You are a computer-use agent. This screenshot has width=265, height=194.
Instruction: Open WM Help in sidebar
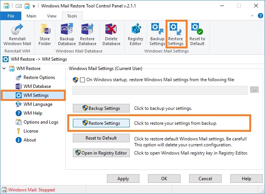[33, 113]
